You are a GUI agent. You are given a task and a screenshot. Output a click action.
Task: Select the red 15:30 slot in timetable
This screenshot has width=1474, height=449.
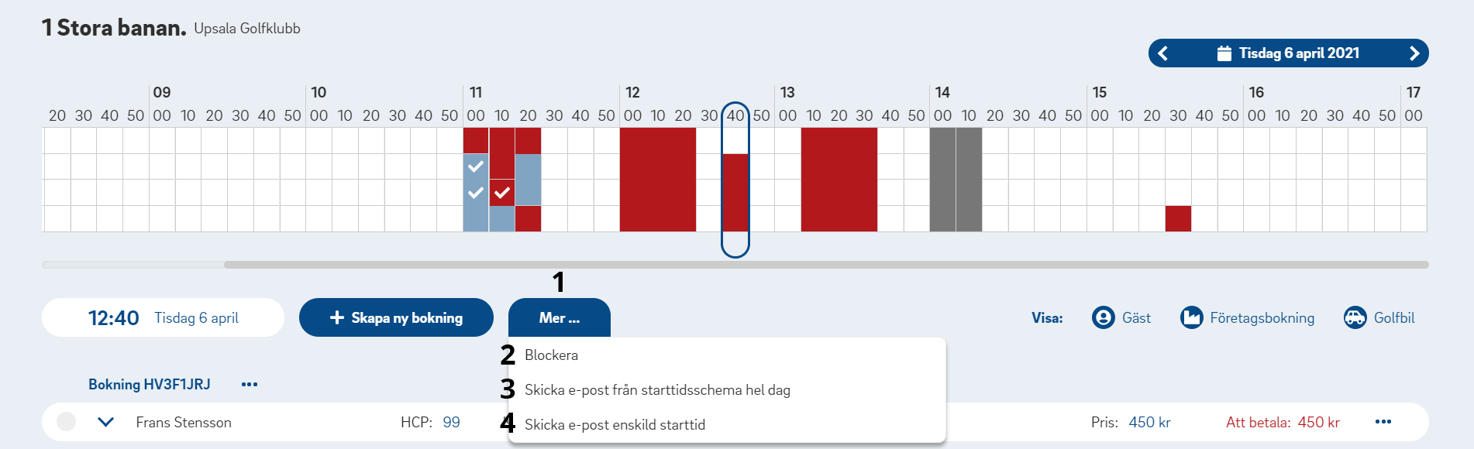[x=1178, y=218]
